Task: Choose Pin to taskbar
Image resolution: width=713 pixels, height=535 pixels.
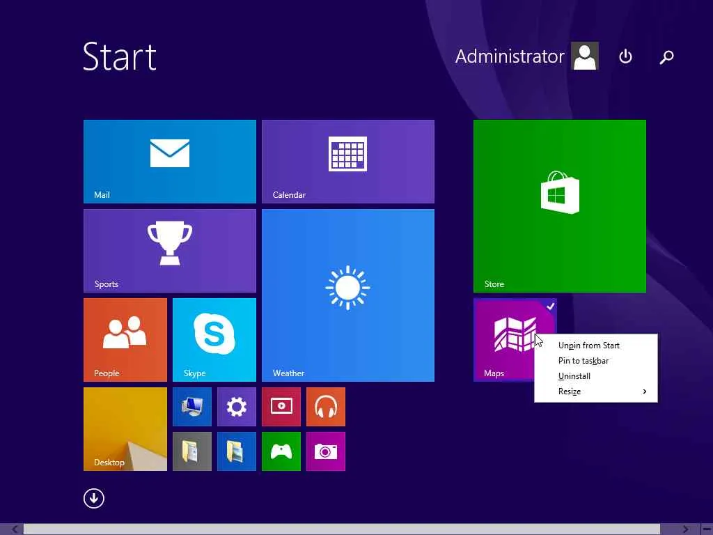Action: tap(596, 361)
